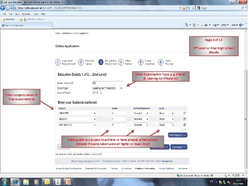Click Internet Explorer taskbar icon

point(15,182)
